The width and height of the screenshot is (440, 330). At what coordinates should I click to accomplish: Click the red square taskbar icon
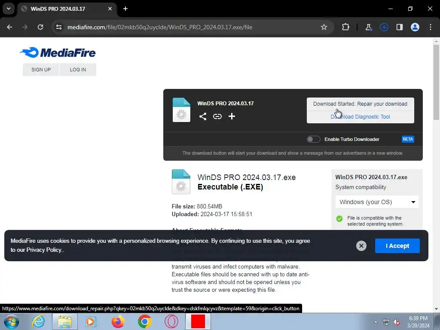(198, 321)
